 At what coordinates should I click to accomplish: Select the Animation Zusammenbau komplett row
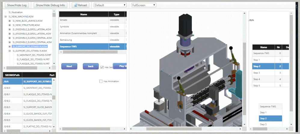93,33
